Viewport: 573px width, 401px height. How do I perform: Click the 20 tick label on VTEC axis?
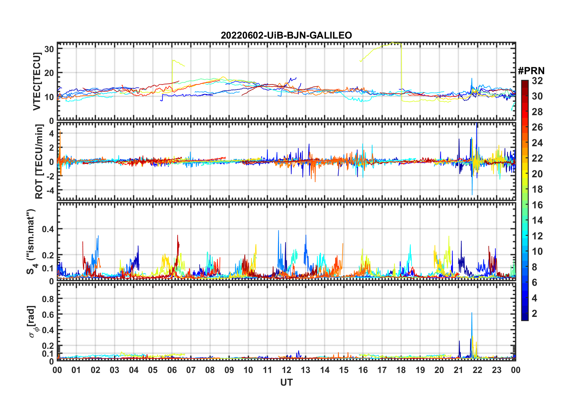click(49, 73)
